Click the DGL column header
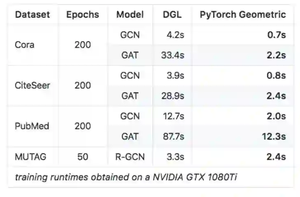Image resolution: width=300 pixels, height=197 pixels. [172, 15]
